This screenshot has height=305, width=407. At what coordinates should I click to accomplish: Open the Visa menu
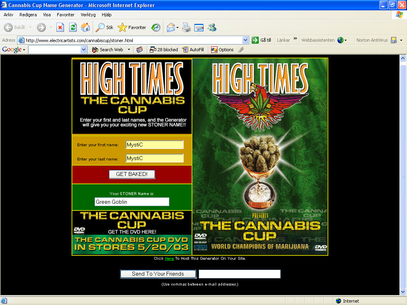coord(47,15)
